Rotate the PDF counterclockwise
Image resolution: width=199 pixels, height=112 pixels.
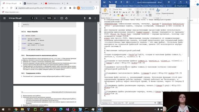tap(66, 18)
